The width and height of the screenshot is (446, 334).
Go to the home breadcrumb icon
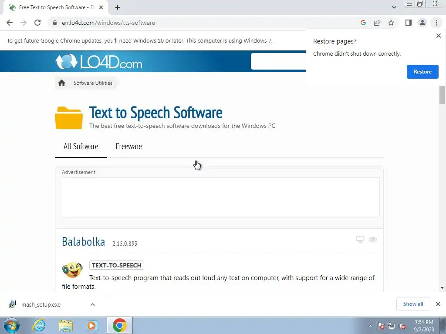pyautogui.click(x=61, y=83)
